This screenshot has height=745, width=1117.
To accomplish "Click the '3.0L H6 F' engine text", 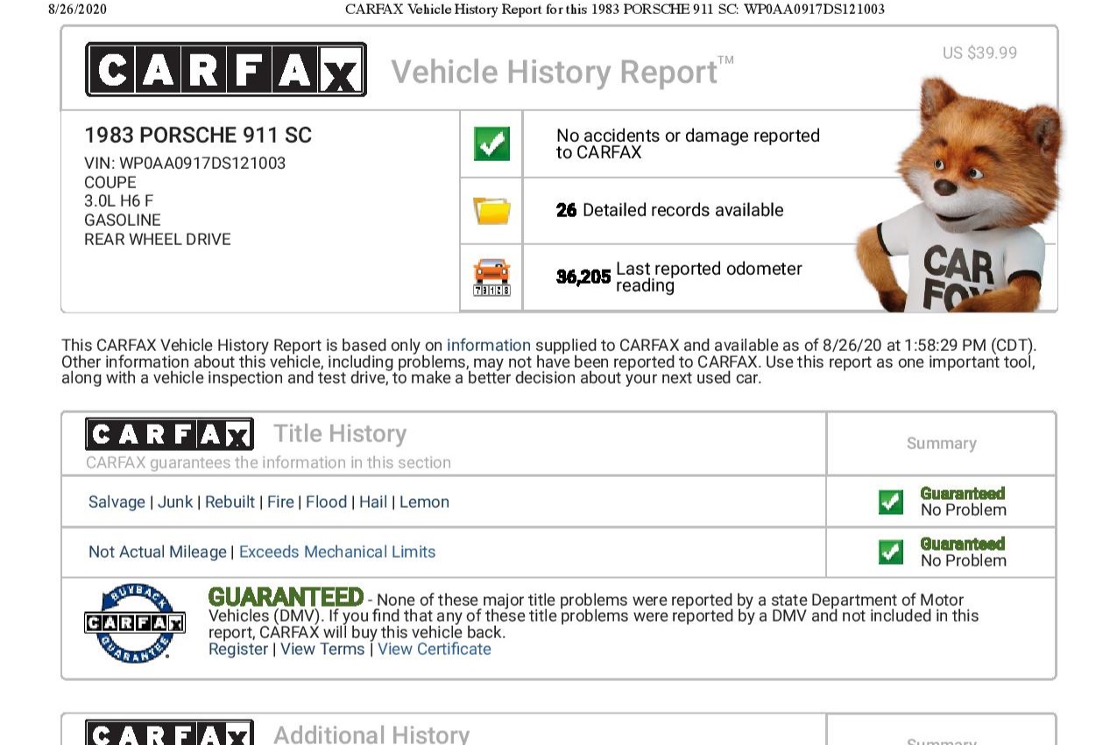I will coord(119,201).
